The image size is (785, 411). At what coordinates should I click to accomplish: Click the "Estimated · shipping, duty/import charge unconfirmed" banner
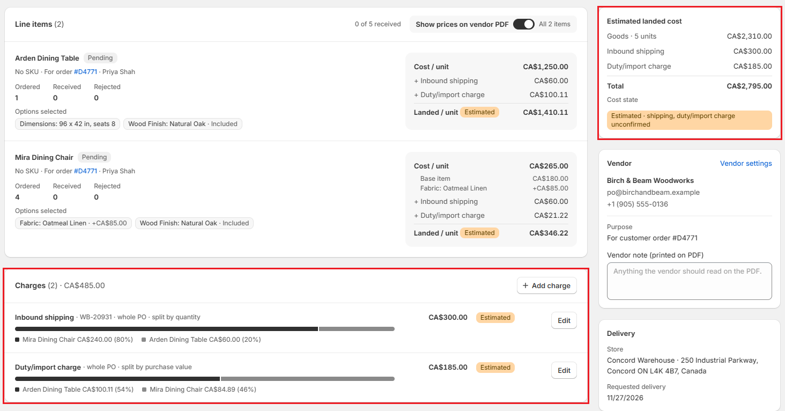[x=690, y=120]
